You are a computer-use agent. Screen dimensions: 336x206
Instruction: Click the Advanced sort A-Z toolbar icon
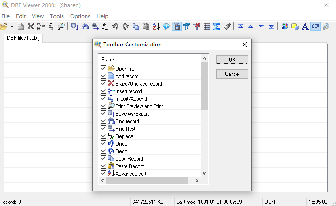[156, 26]
